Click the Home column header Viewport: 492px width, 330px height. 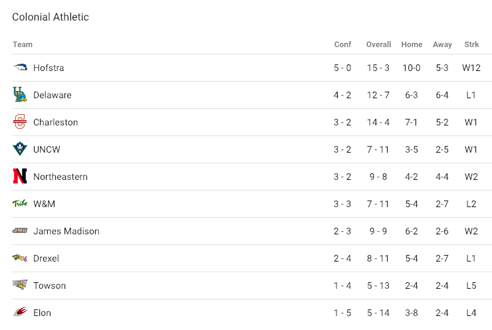(412, 44)
